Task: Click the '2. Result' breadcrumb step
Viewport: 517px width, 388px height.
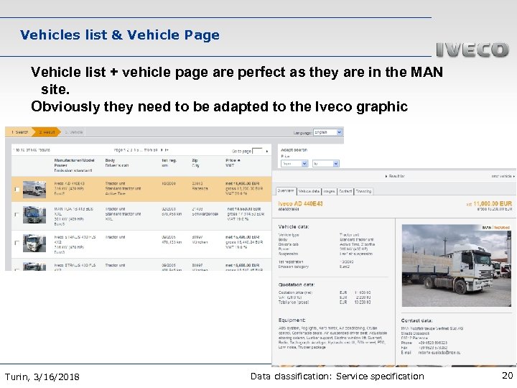Action: 47,132
